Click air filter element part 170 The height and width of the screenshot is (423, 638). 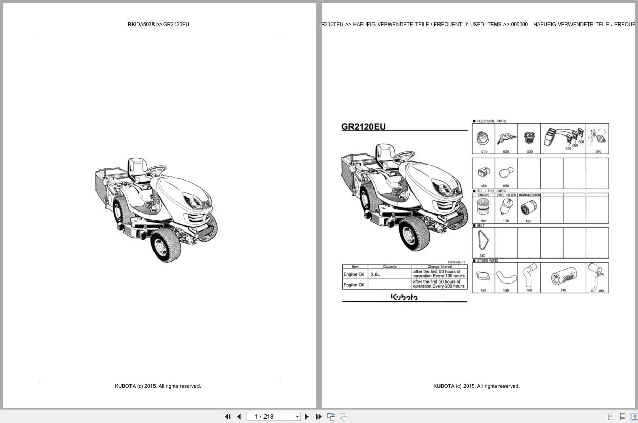[563, 277]
